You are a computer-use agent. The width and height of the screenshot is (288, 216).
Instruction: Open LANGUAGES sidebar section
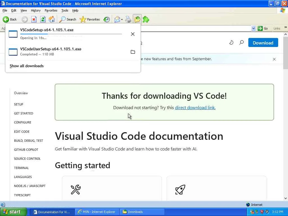(x=23, y=177)
